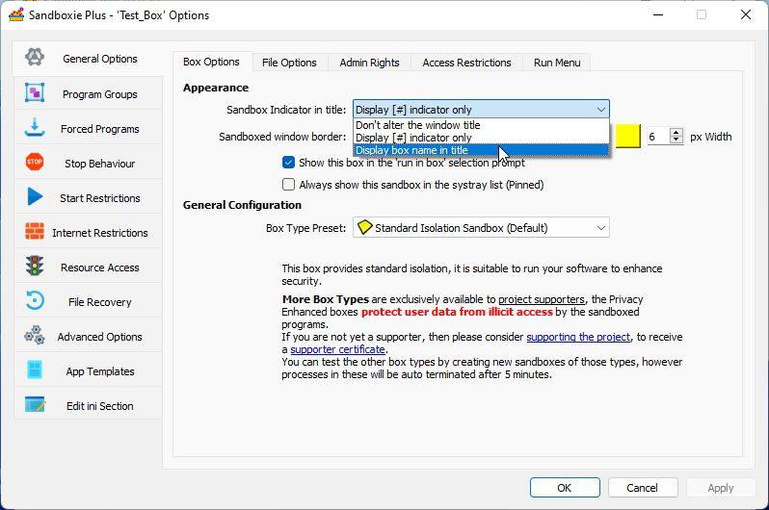Toggle "Show this box in run in box" checkbox

coord(288,163)
